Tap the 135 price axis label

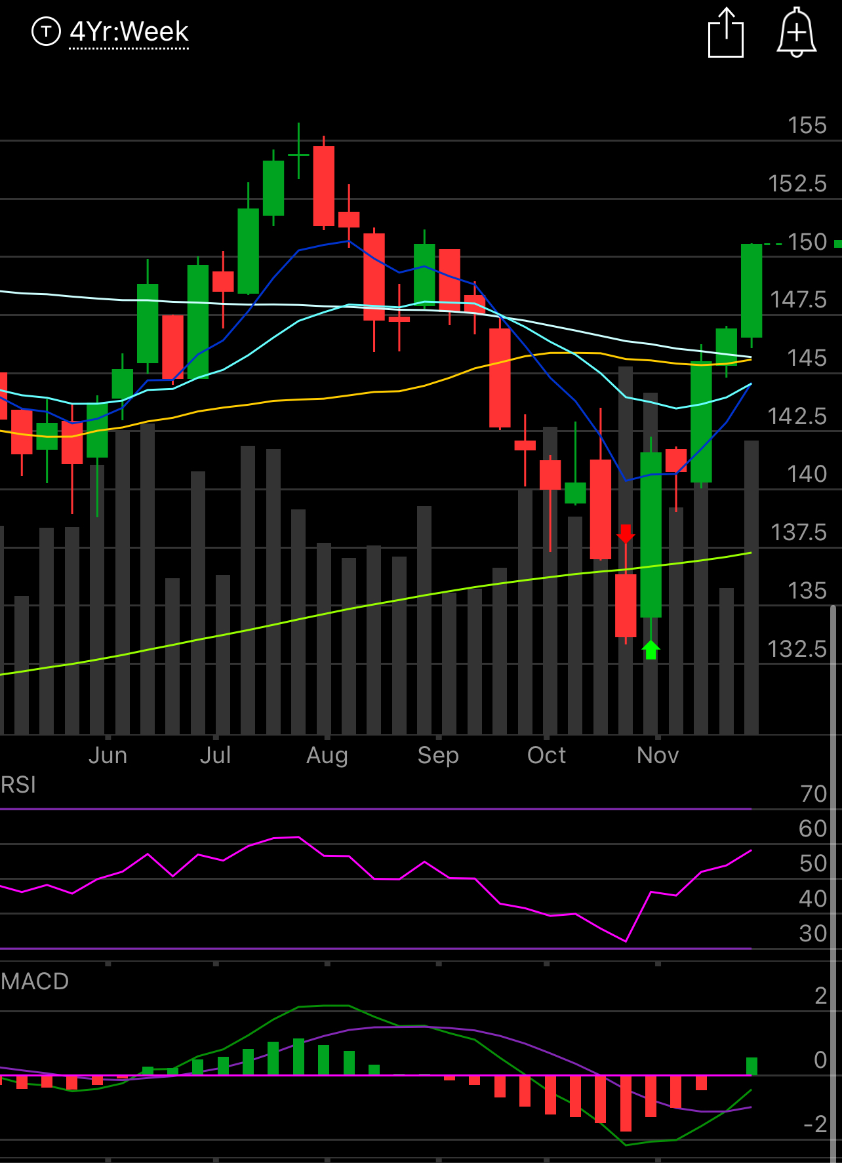coord(807,591)
